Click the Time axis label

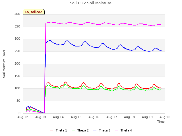161,122
